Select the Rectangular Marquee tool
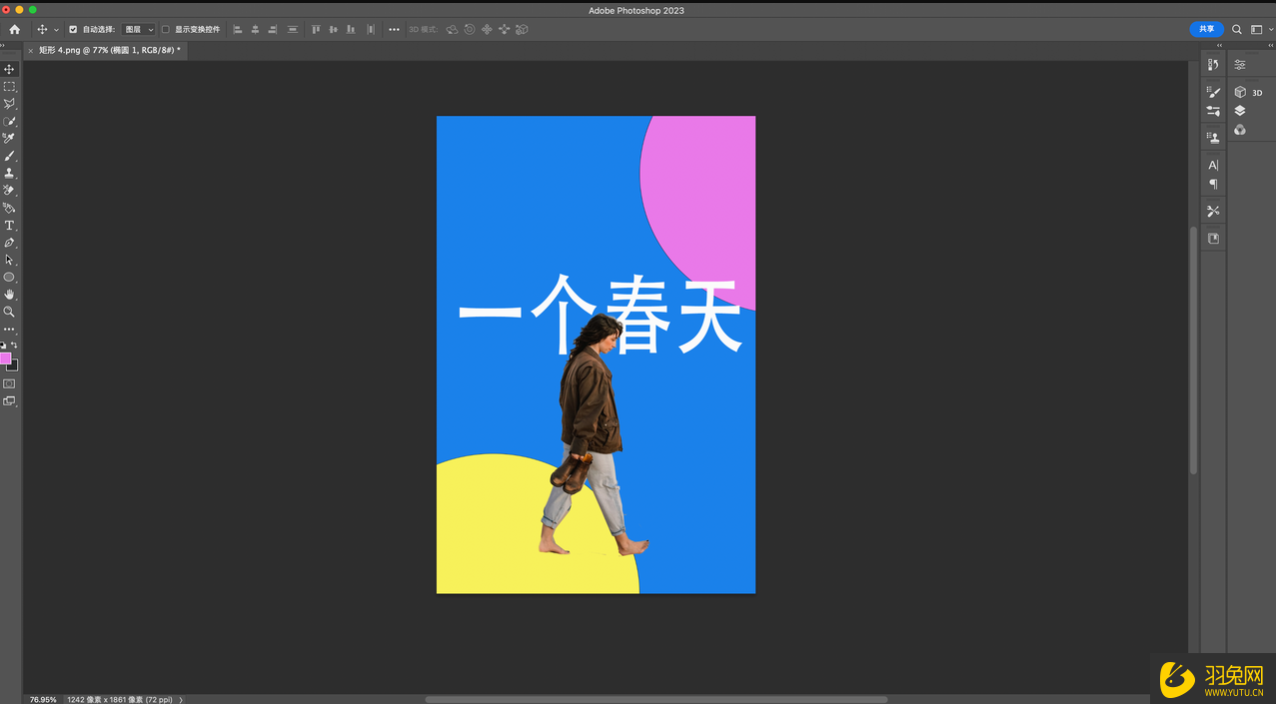The height and width of the screenshot is (704, 1276). (x=9, y=87)
